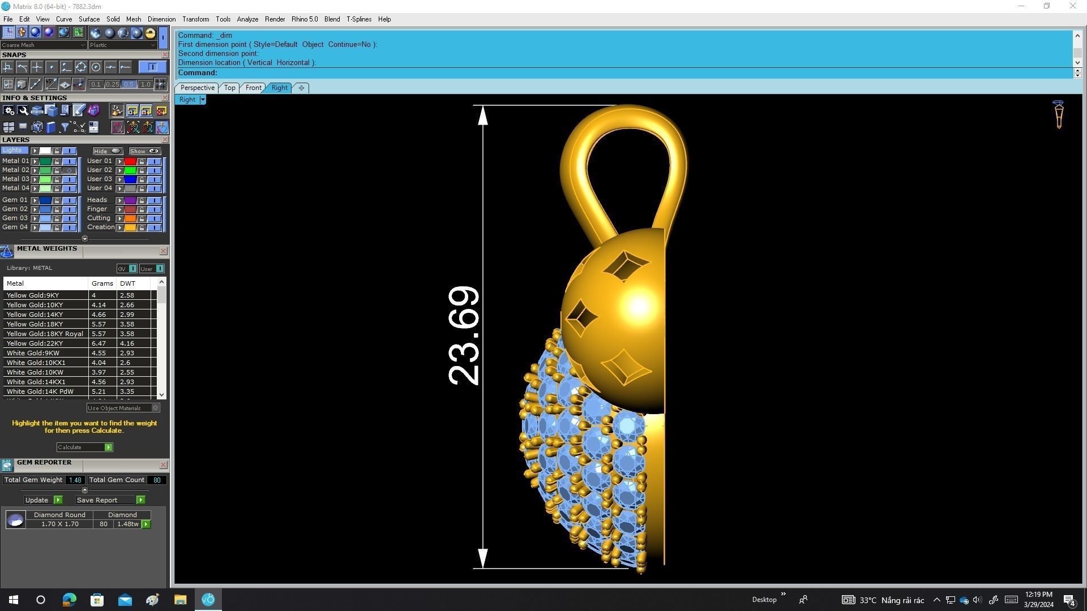Open File Explorer from the taskbar
1087x611 pixels.
[180, 600]
